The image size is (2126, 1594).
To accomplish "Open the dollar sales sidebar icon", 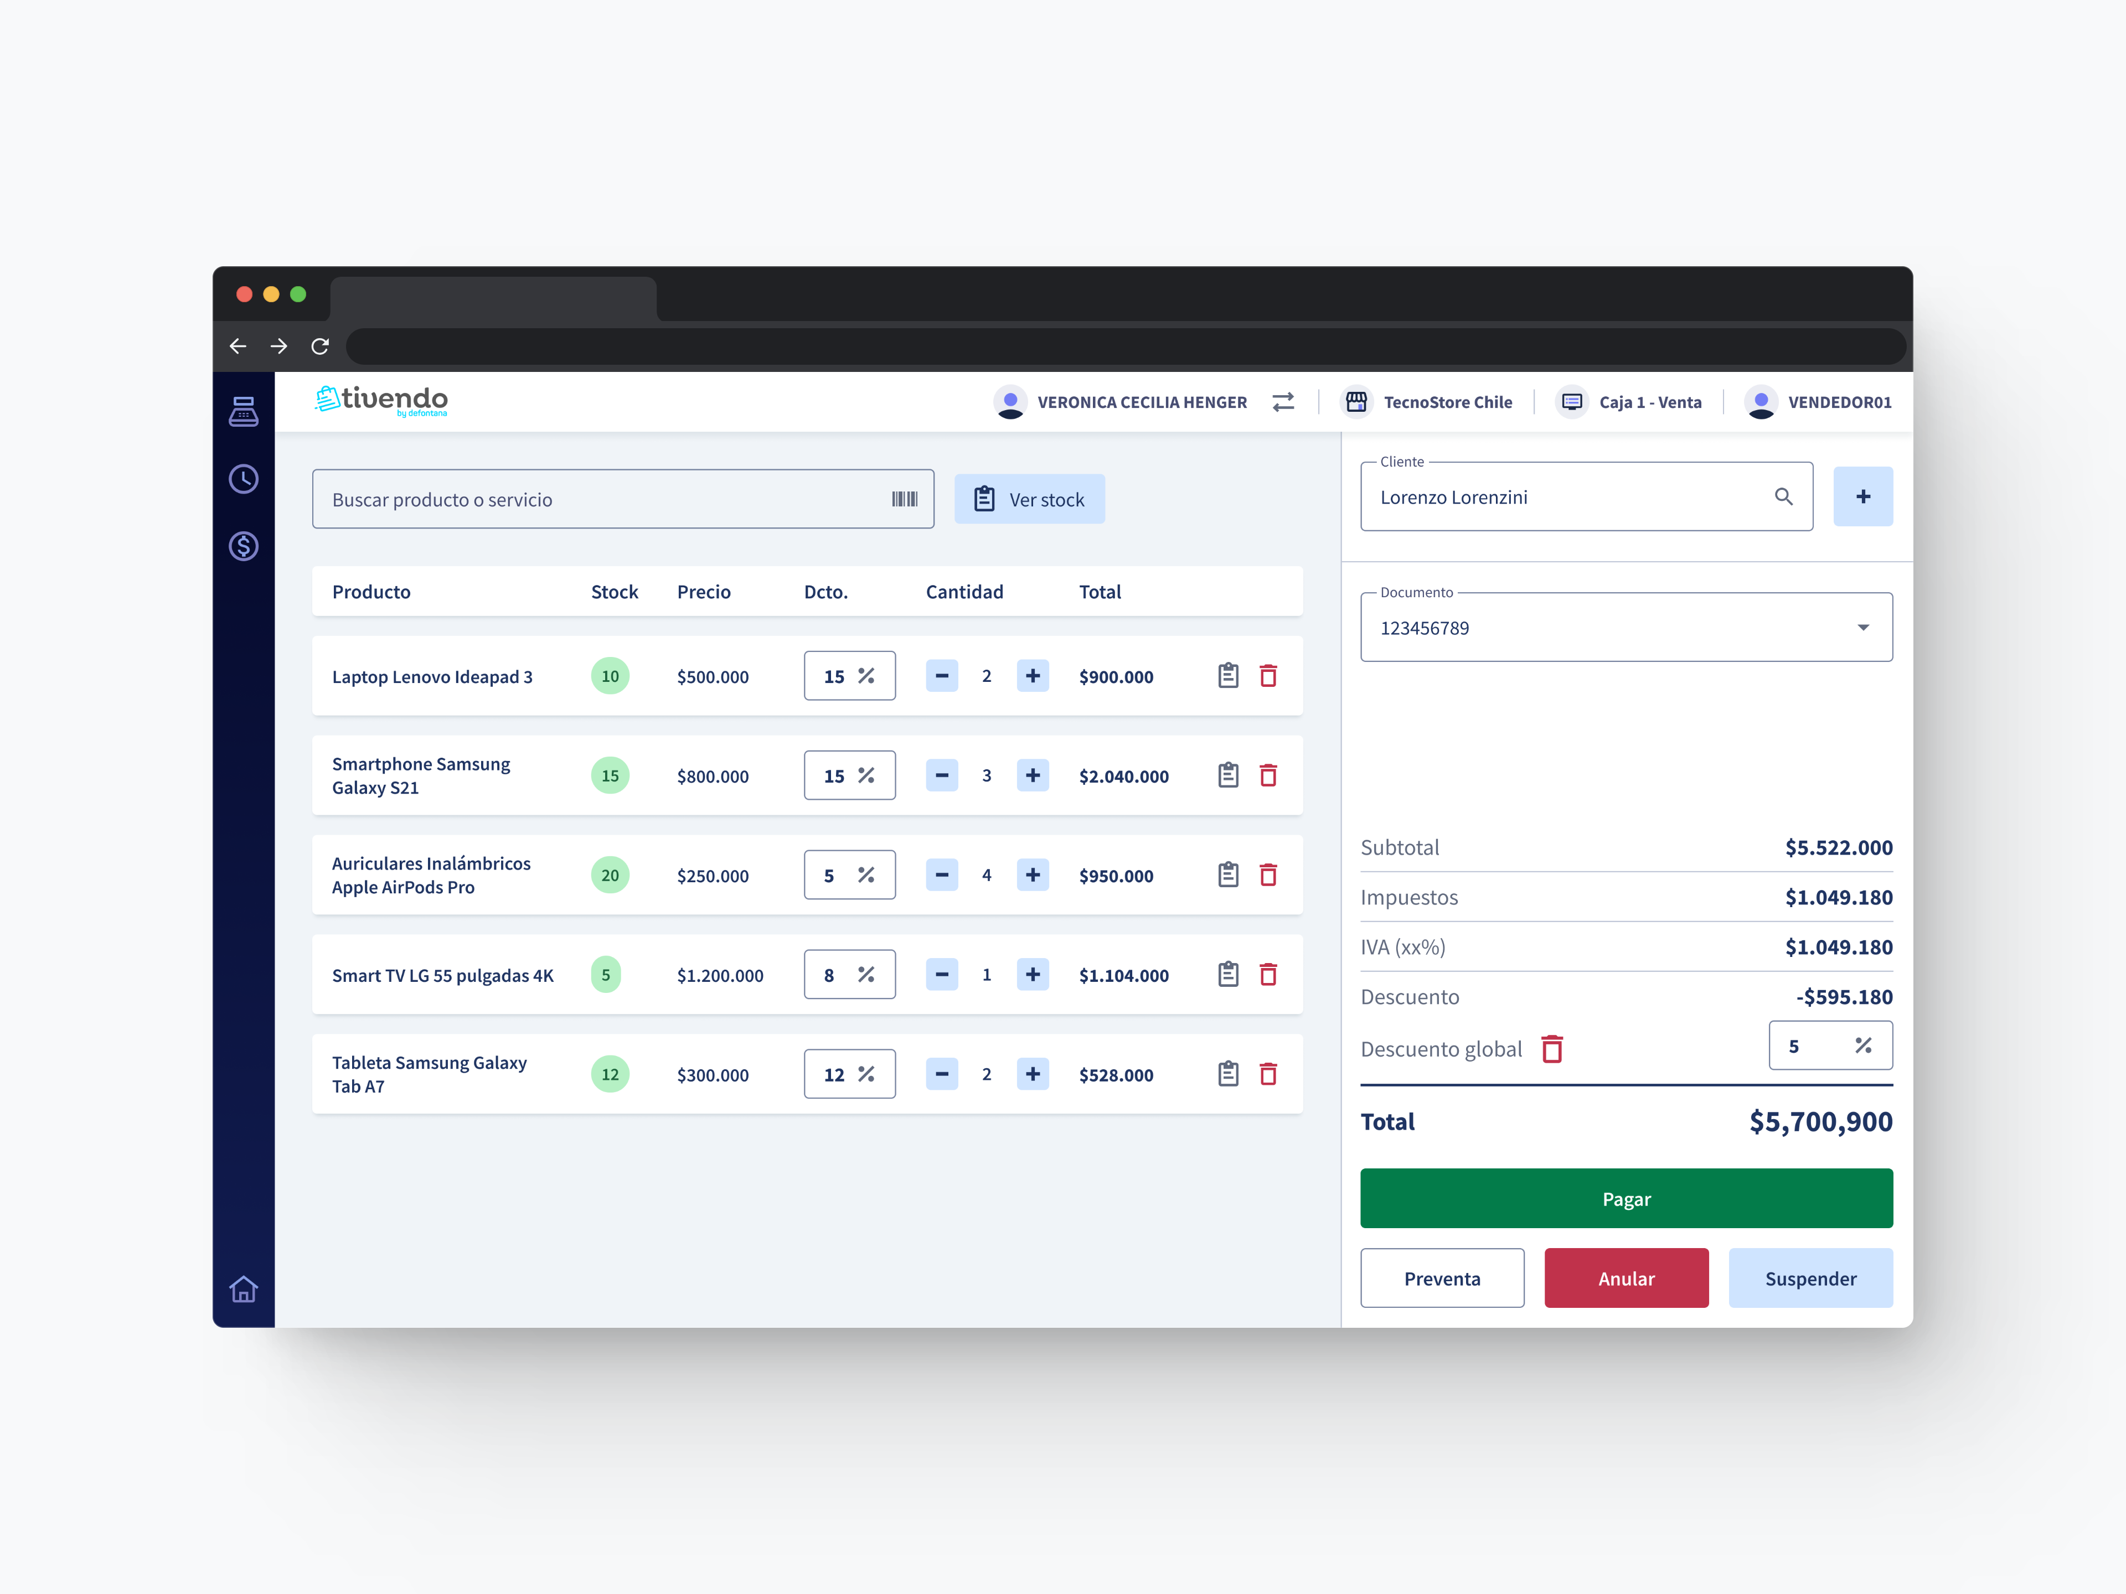I will [x=243, y=546].
